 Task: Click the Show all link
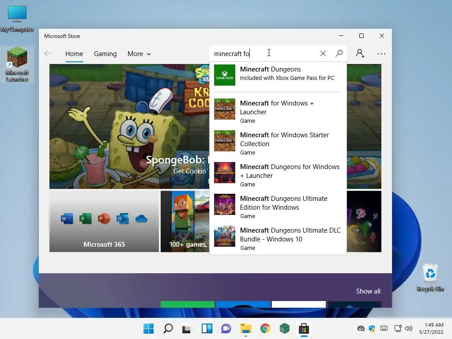[x=368, y=291]
